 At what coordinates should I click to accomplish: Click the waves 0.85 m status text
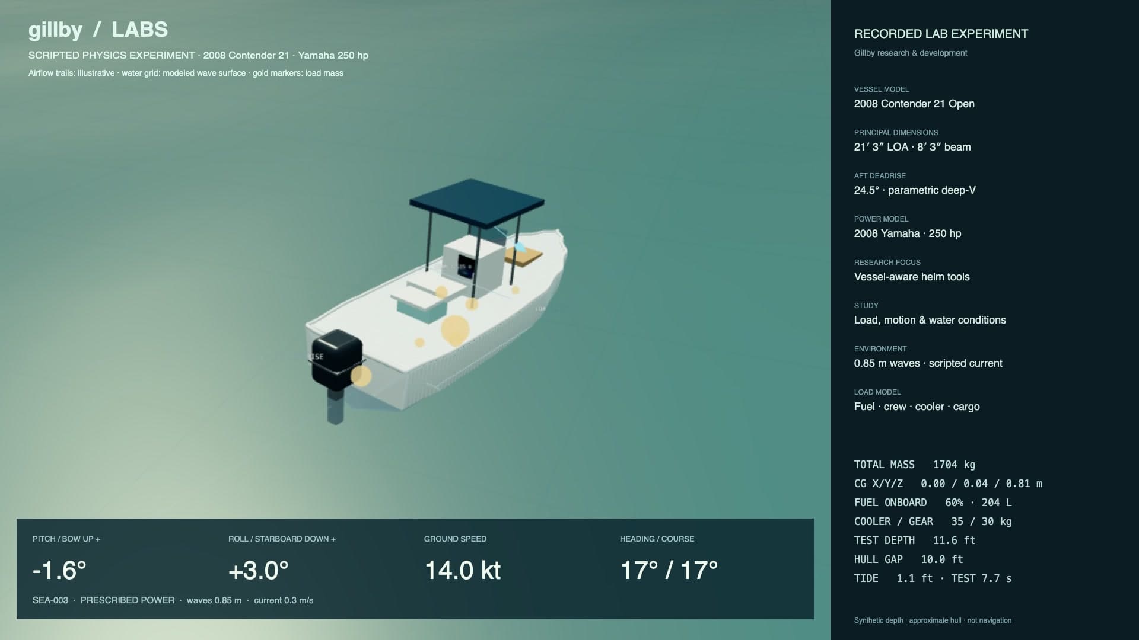pyautogui.click(x=214, y=600)
